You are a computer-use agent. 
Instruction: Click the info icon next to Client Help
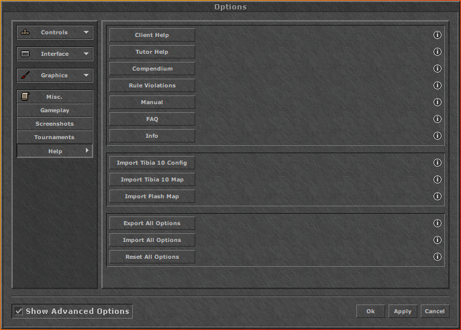pos(438,35)
